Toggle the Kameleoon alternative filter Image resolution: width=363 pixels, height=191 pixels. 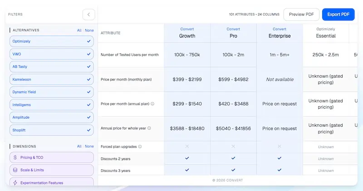(x=52, y=80)
